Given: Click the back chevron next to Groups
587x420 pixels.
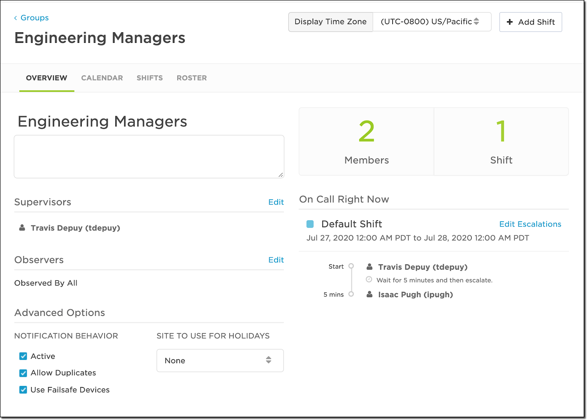Looking at the screenshot, I should click(x=15, y=18).
